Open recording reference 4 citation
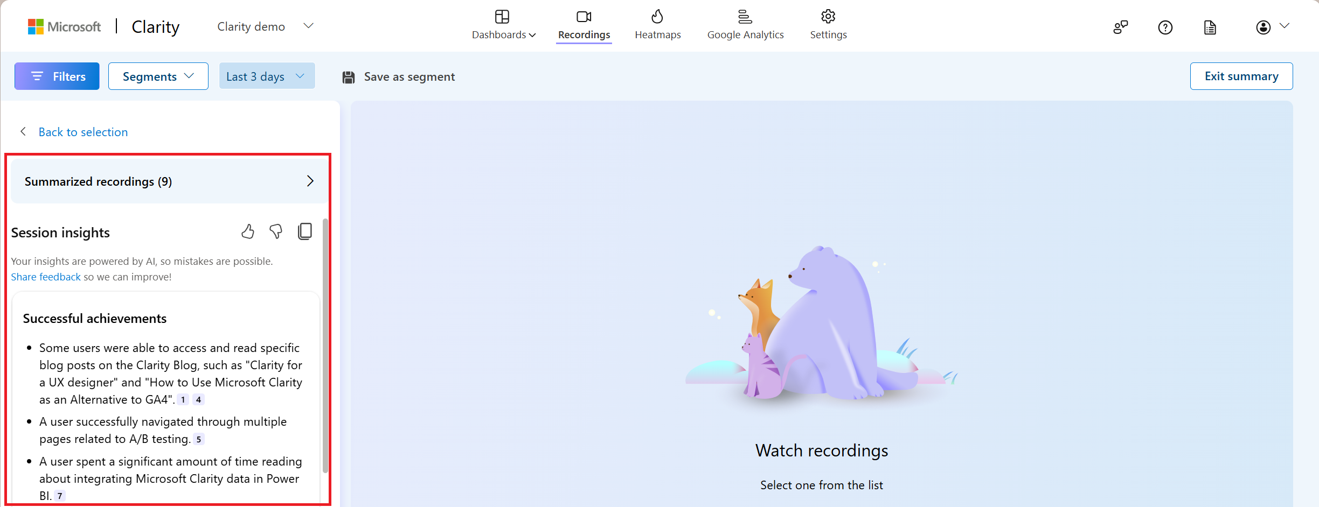The image size is (1319, 507). coord(199,399)
